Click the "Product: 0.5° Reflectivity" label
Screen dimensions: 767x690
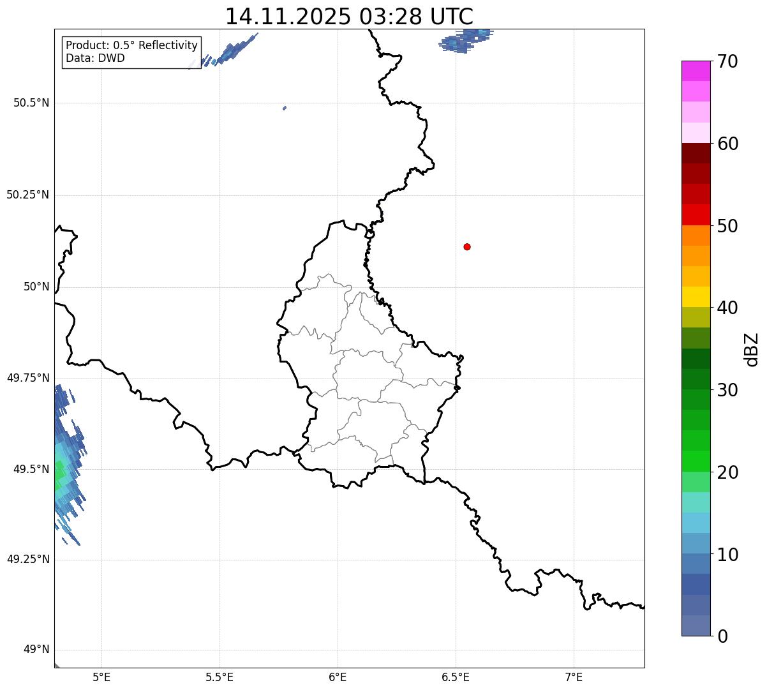click(x=131, y=46)
